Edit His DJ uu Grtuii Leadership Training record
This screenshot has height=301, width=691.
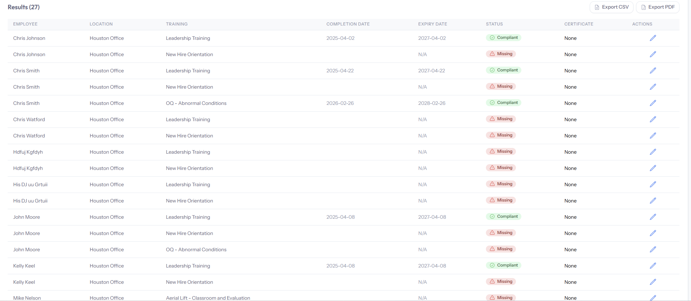tap(653, 184)
